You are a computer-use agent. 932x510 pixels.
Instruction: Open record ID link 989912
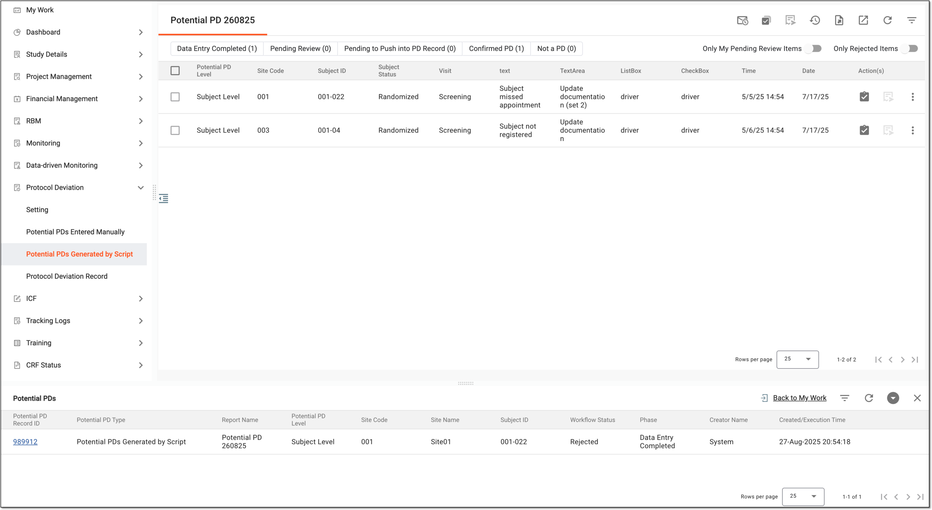click(25, 442)
